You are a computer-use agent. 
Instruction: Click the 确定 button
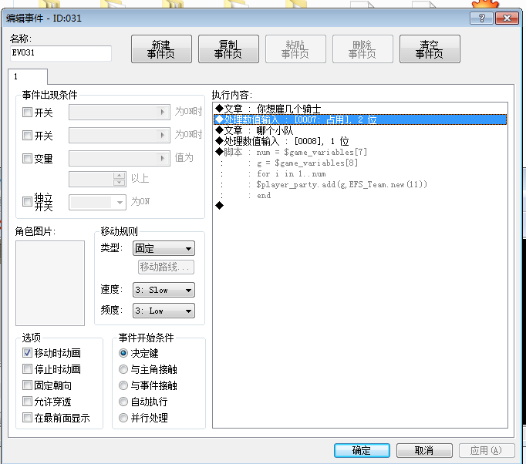click(x=362, y=450)
